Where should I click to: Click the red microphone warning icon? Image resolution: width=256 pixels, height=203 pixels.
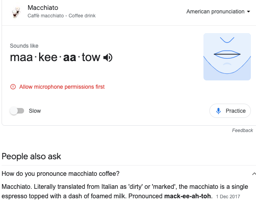point(13,87)
